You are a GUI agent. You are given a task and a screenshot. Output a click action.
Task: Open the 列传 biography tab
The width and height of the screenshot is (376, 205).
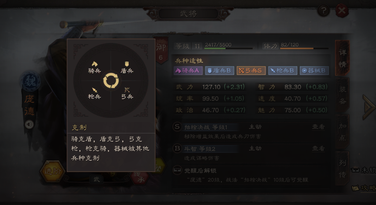342,168
